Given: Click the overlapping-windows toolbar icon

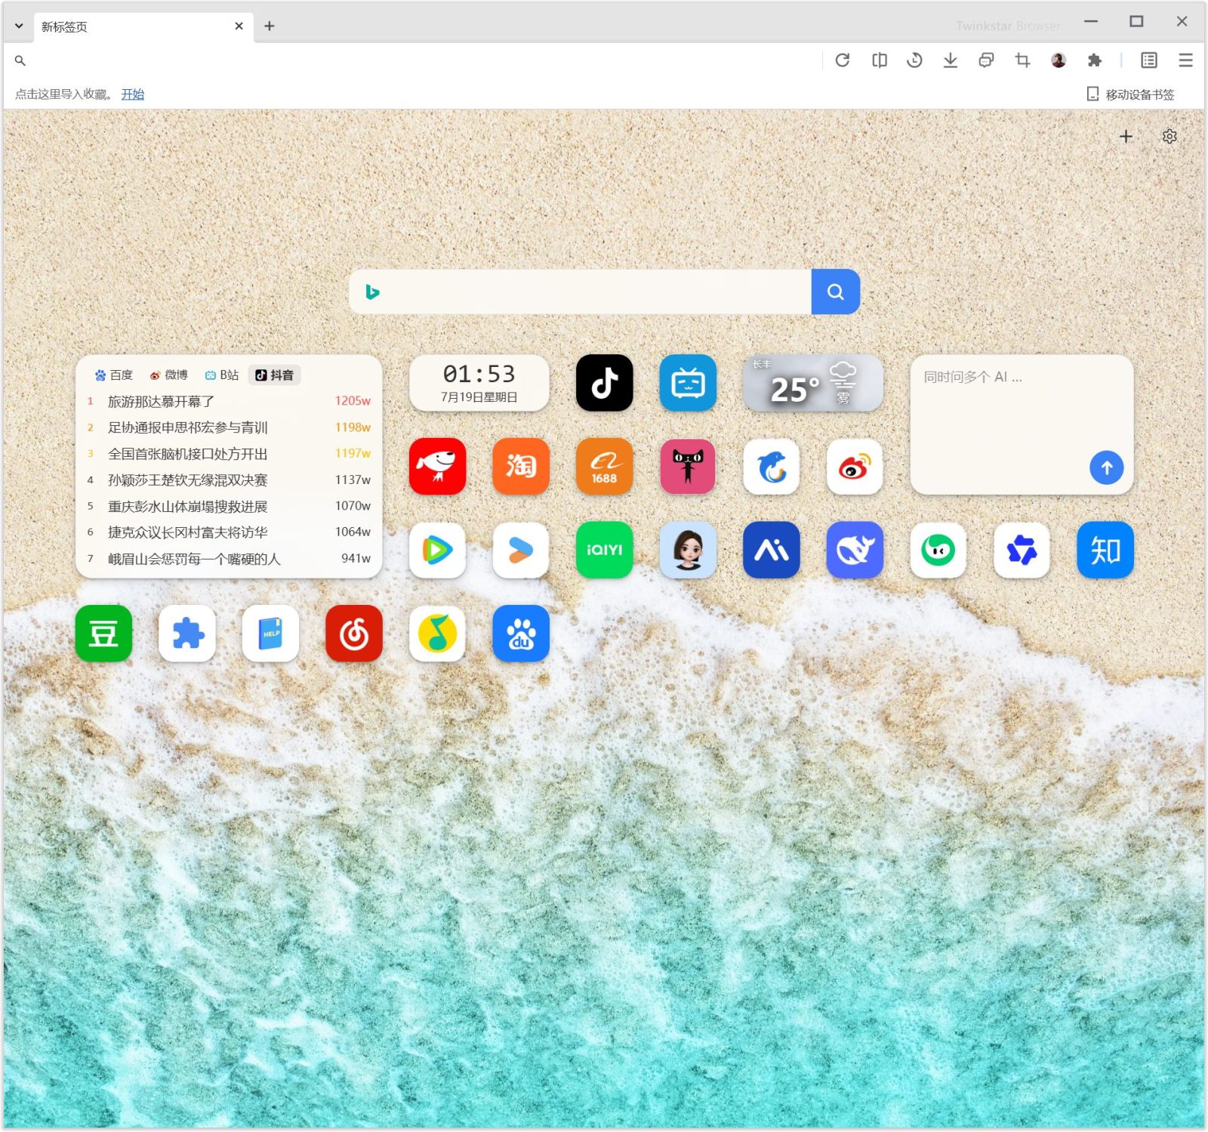Looking at the screenshot, I should tap(986, 60).
